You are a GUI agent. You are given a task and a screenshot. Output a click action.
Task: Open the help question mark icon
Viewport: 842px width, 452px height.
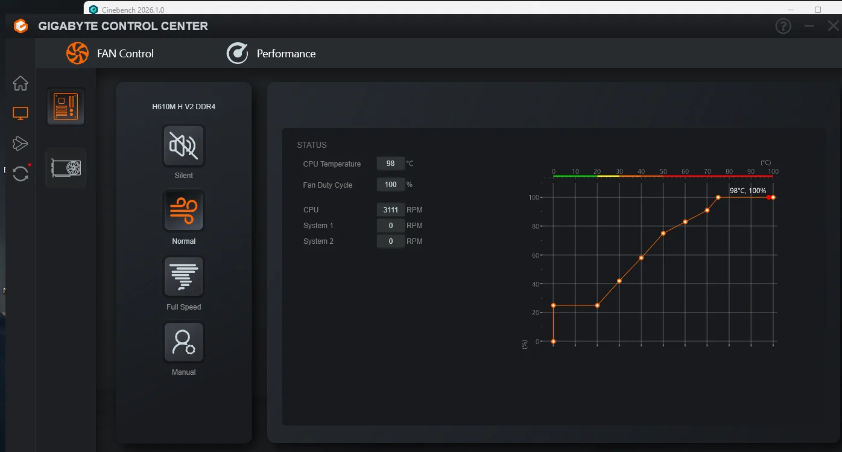783,26
